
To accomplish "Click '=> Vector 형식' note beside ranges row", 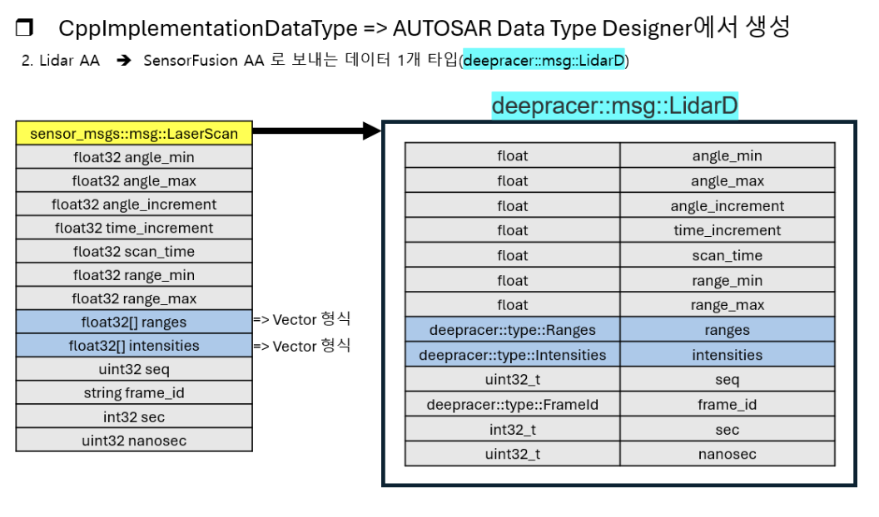I will click(x=301, y=319).
